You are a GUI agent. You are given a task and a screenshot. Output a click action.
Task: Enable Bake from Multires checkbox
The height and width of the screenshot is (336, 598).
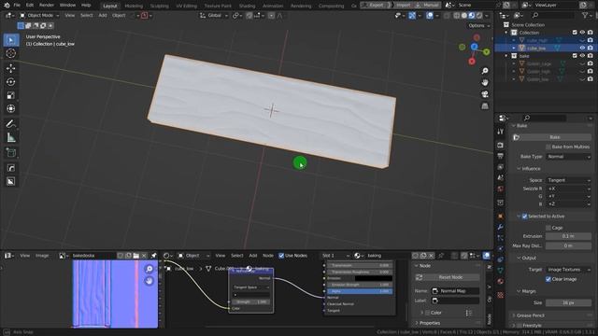click(x=548, y=147)
